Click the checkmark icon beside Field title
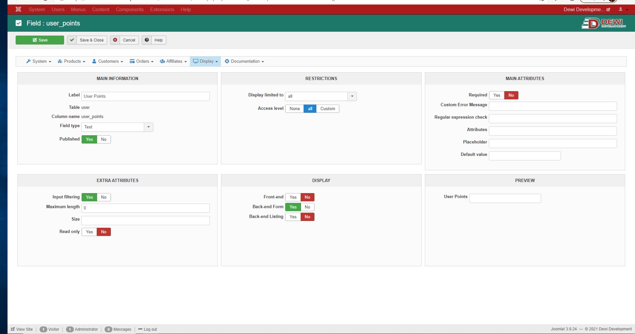Viewport: 635px width, 334px height. click(x=19, y=23)
